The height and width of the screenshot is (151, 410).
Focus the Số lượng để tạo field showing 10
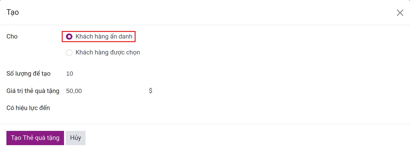(x=106, y=74)
